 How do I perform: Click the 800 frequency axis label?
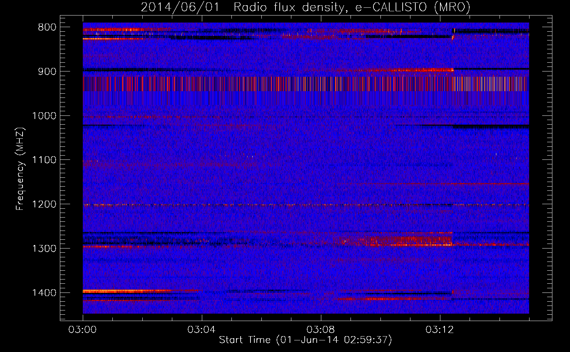pyautogui.click(x=47, y=27)
